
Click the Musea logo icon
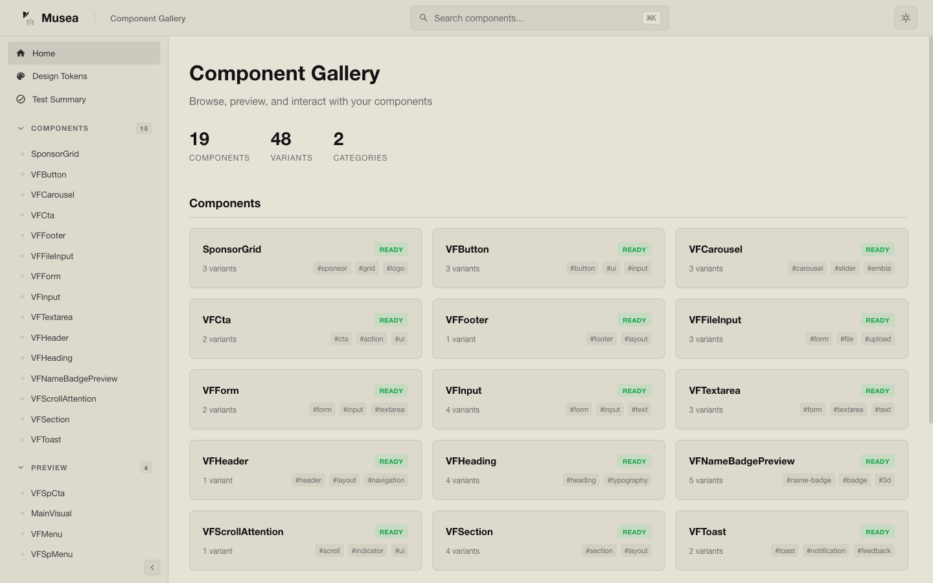29,17
